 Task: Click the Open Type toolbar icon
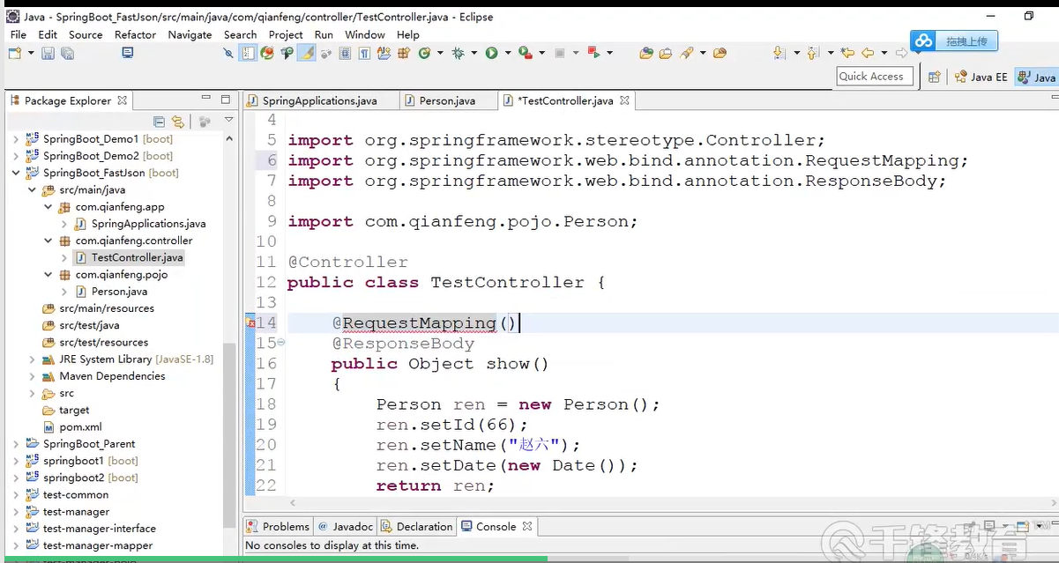(x=646, y=53)
